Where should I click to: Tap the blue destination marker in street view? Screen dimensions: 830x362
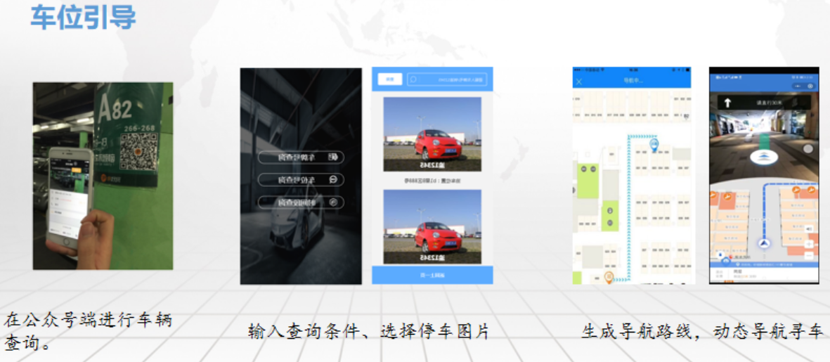(761, 155)
